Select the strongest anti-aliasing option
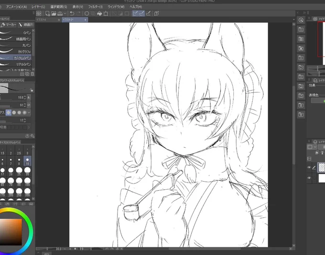 (24, 112)
